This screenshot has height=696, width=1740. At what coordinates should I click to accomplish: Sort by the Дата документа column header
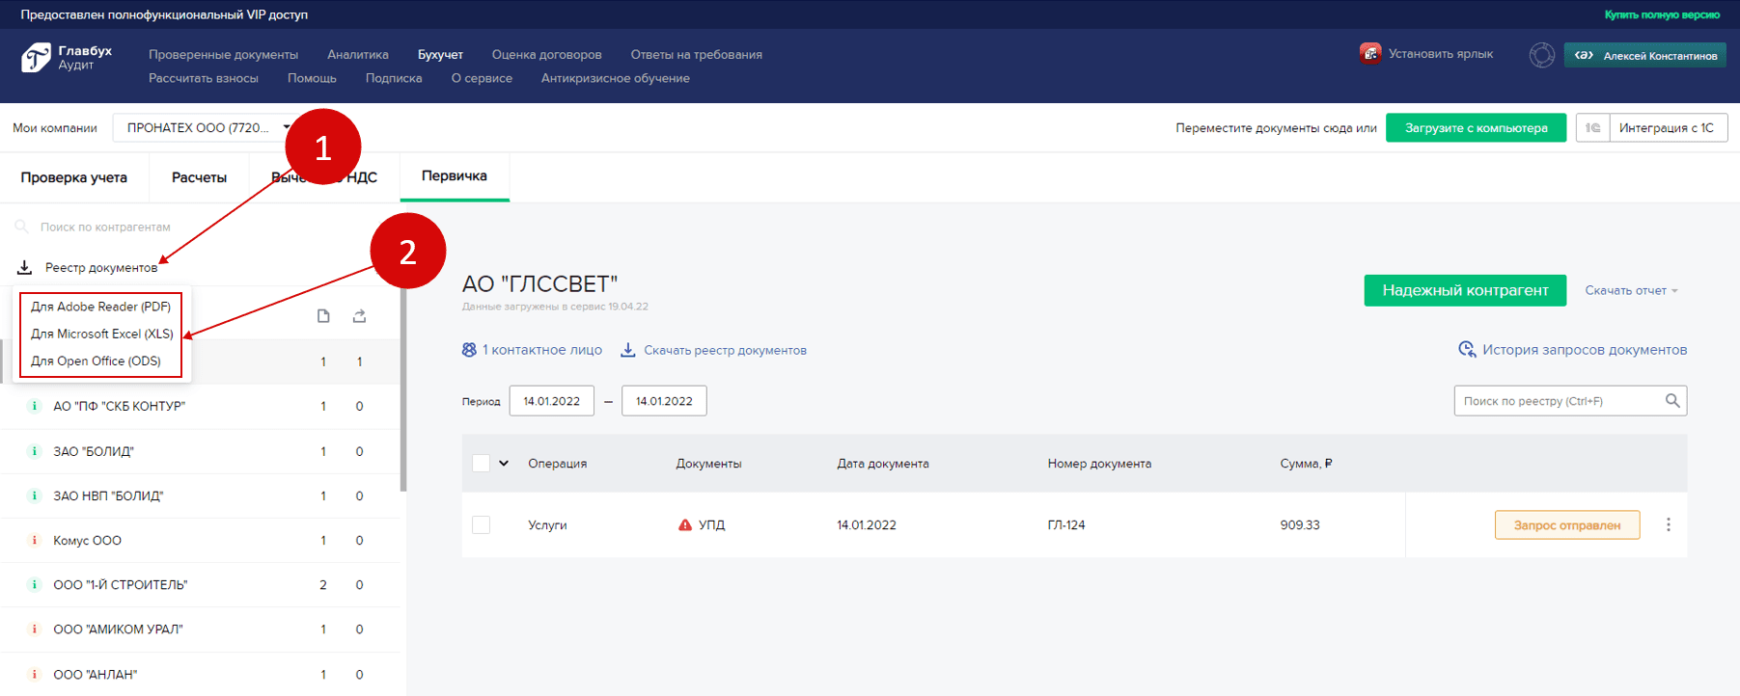(883, 463)
